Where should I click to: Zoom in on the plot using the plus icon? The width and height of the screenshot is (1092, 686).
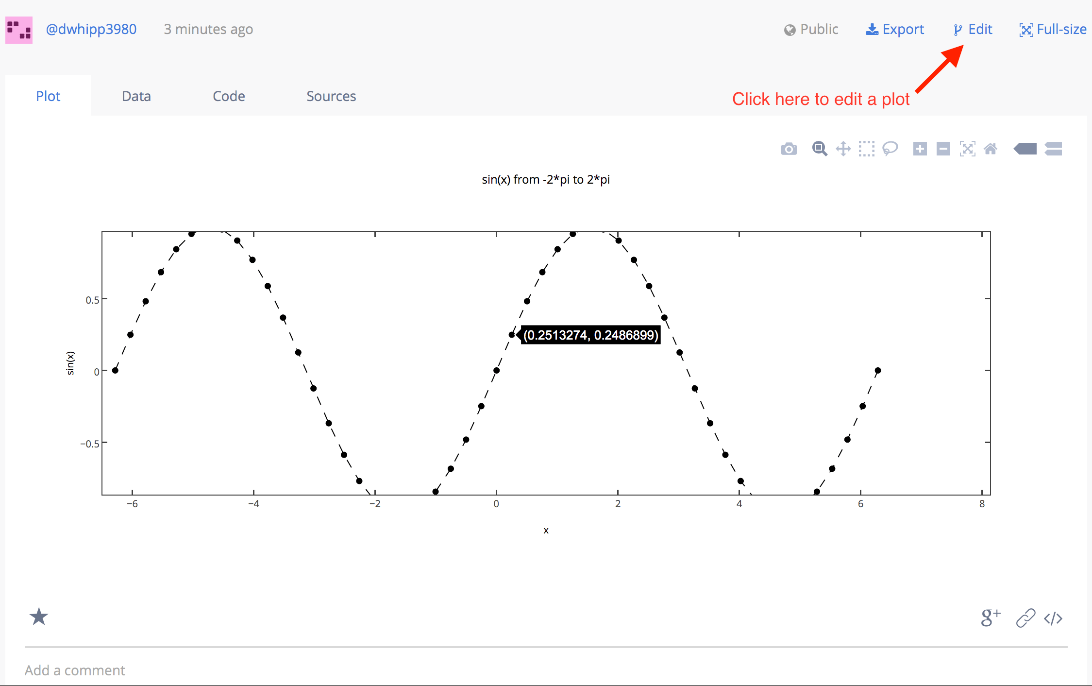coord(920,149)
